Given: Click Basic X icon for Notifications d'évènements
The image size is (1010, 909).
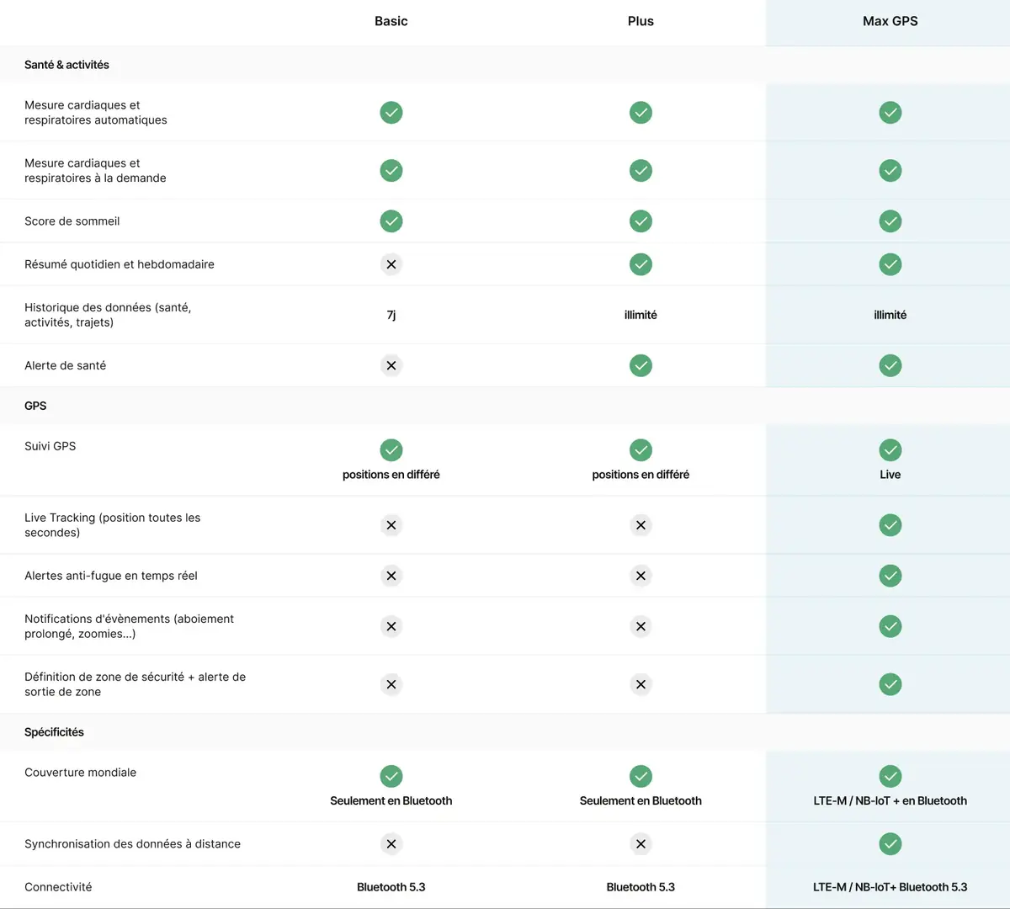Looking at the screenshot, I should (391, 626).
